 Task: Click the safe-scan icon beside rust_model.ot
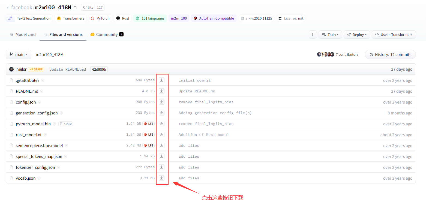[x=45, y=135]
